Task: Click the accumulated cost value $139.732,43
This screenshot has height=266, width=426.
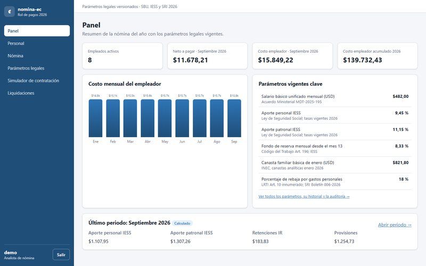Action: click(x=363, y=60)
